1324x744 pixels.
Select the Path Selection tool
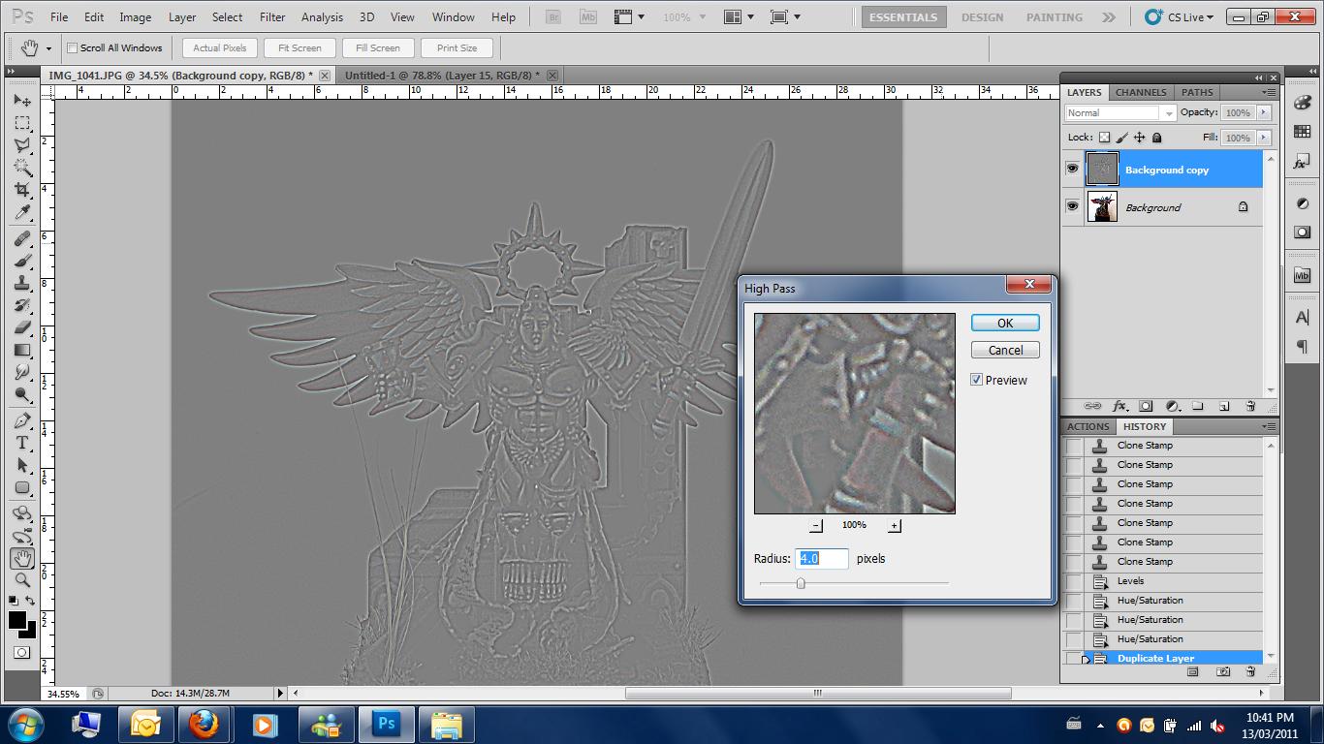(x=22, y=465)
